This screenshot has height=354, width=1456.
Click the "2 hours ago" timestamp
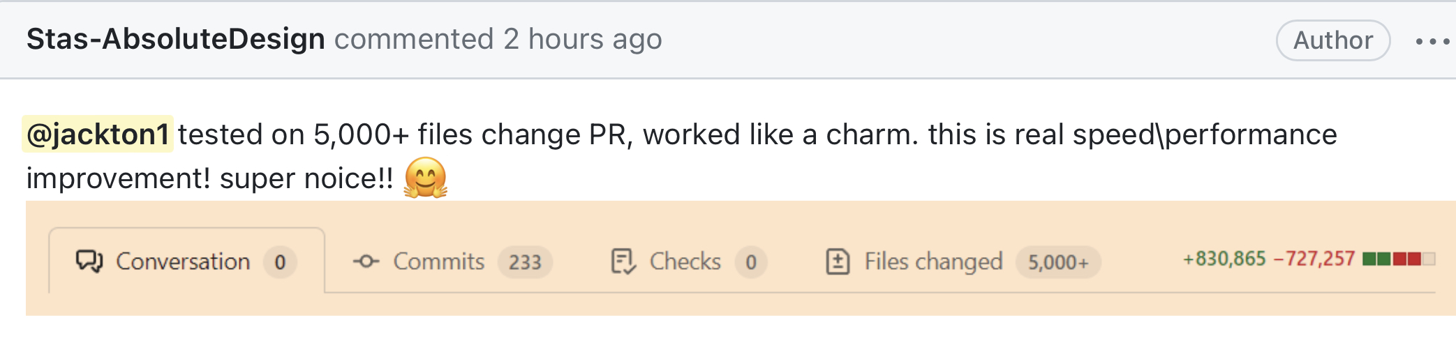583,39
